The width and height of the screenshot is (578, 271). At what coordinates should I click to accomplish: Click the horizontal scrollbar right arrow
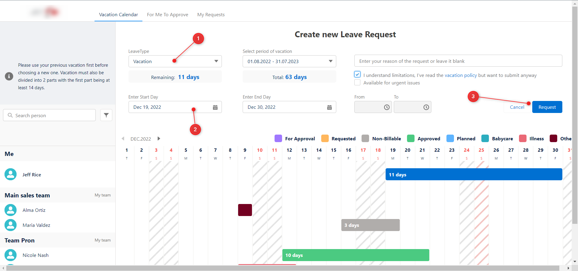point(568,268)
